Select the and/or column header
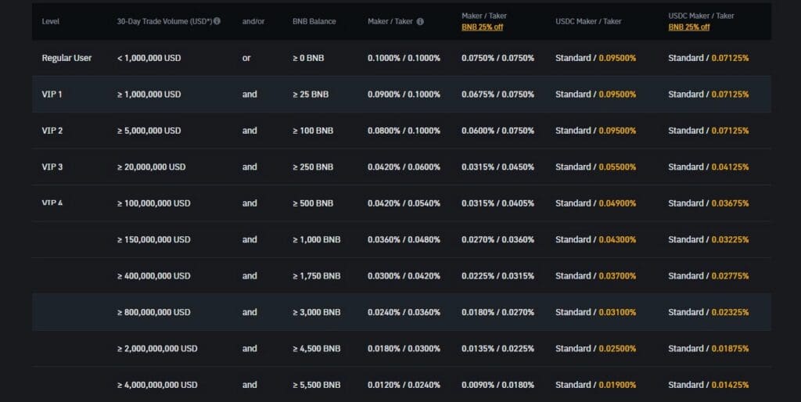Screen dimensions: 801x402 pos(253,21)
